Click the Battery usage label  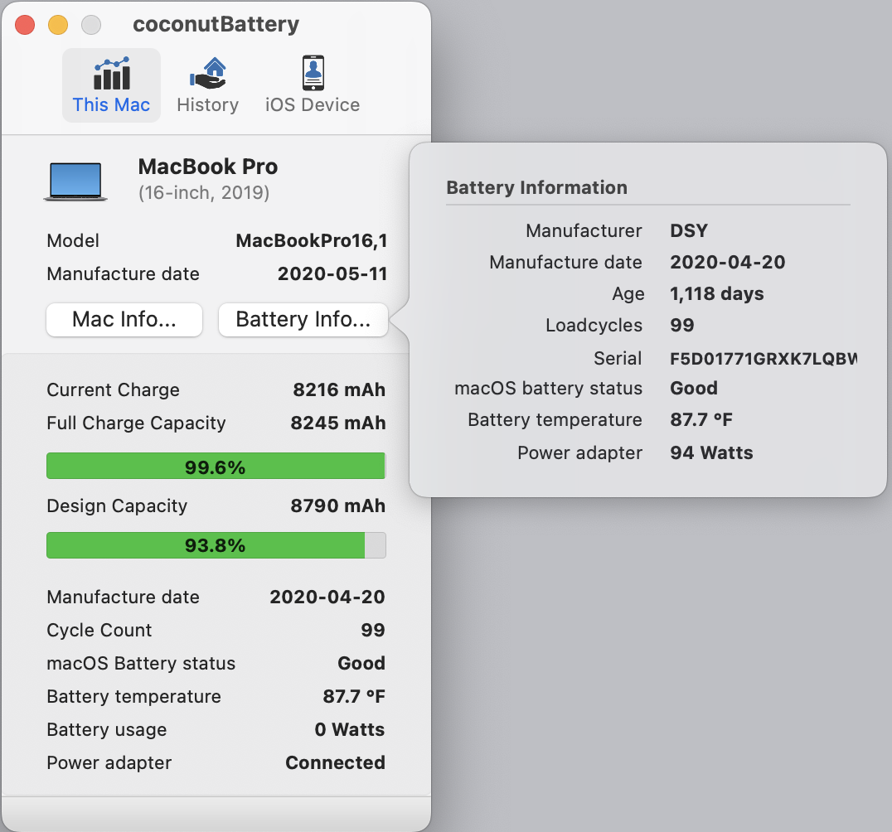107,729
